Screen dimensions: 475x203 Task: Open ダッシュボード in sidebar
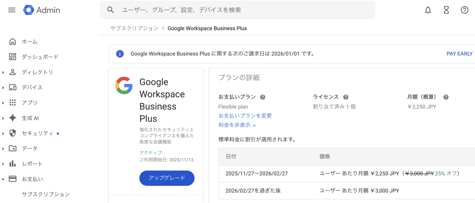pyautogui.click(x=40, y=57)
